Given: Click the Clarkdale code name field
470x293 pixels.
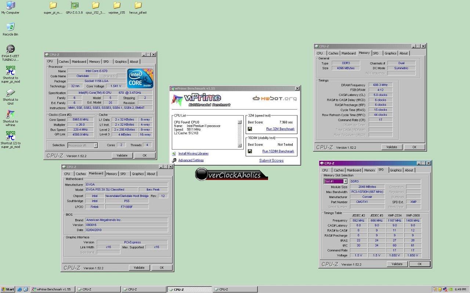Looking at the screenshot, I should tap(82, 76).
